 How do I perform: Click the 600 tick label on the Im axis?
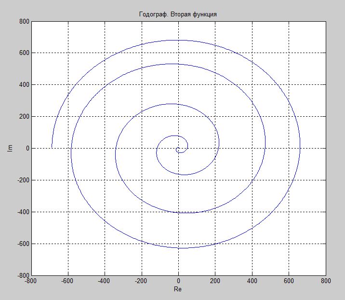(24, 53)
